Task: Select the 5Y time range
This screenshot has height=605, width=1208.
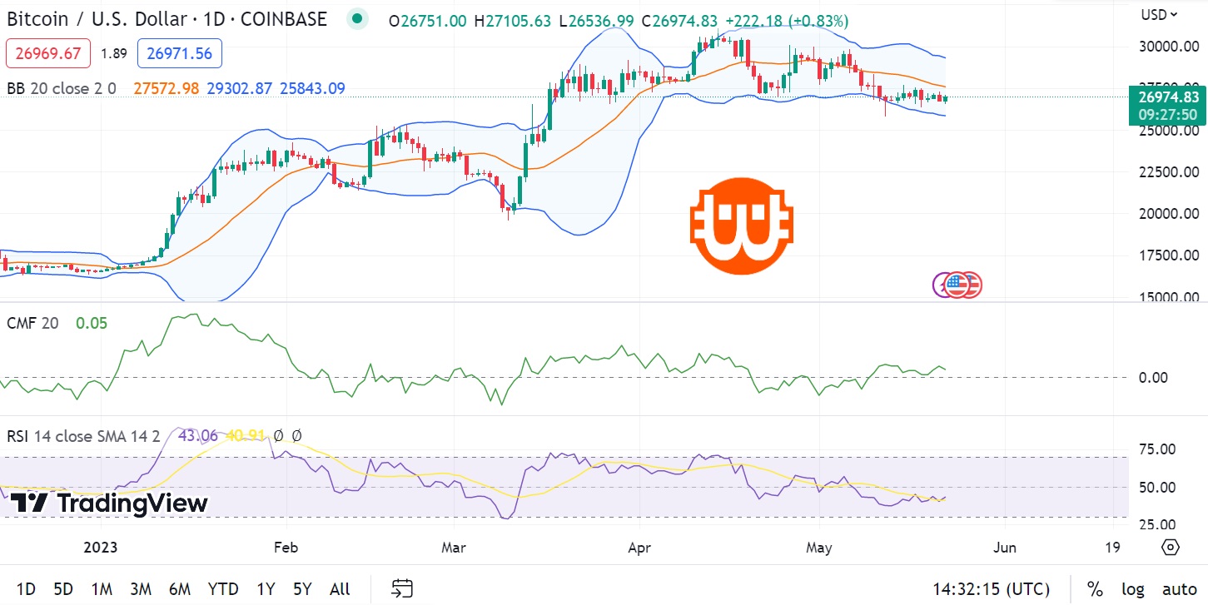Action: pos(302,589)
